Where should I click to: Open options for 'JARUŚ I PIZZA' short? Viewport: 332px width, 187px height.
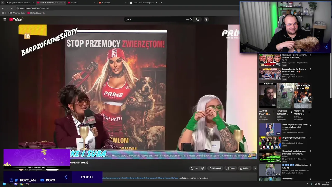tap(274, 112)
